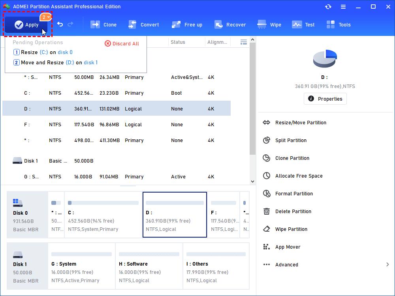Open the Convert menu
The height and width of the screenshot is (296, 395).
pos(144,24)
